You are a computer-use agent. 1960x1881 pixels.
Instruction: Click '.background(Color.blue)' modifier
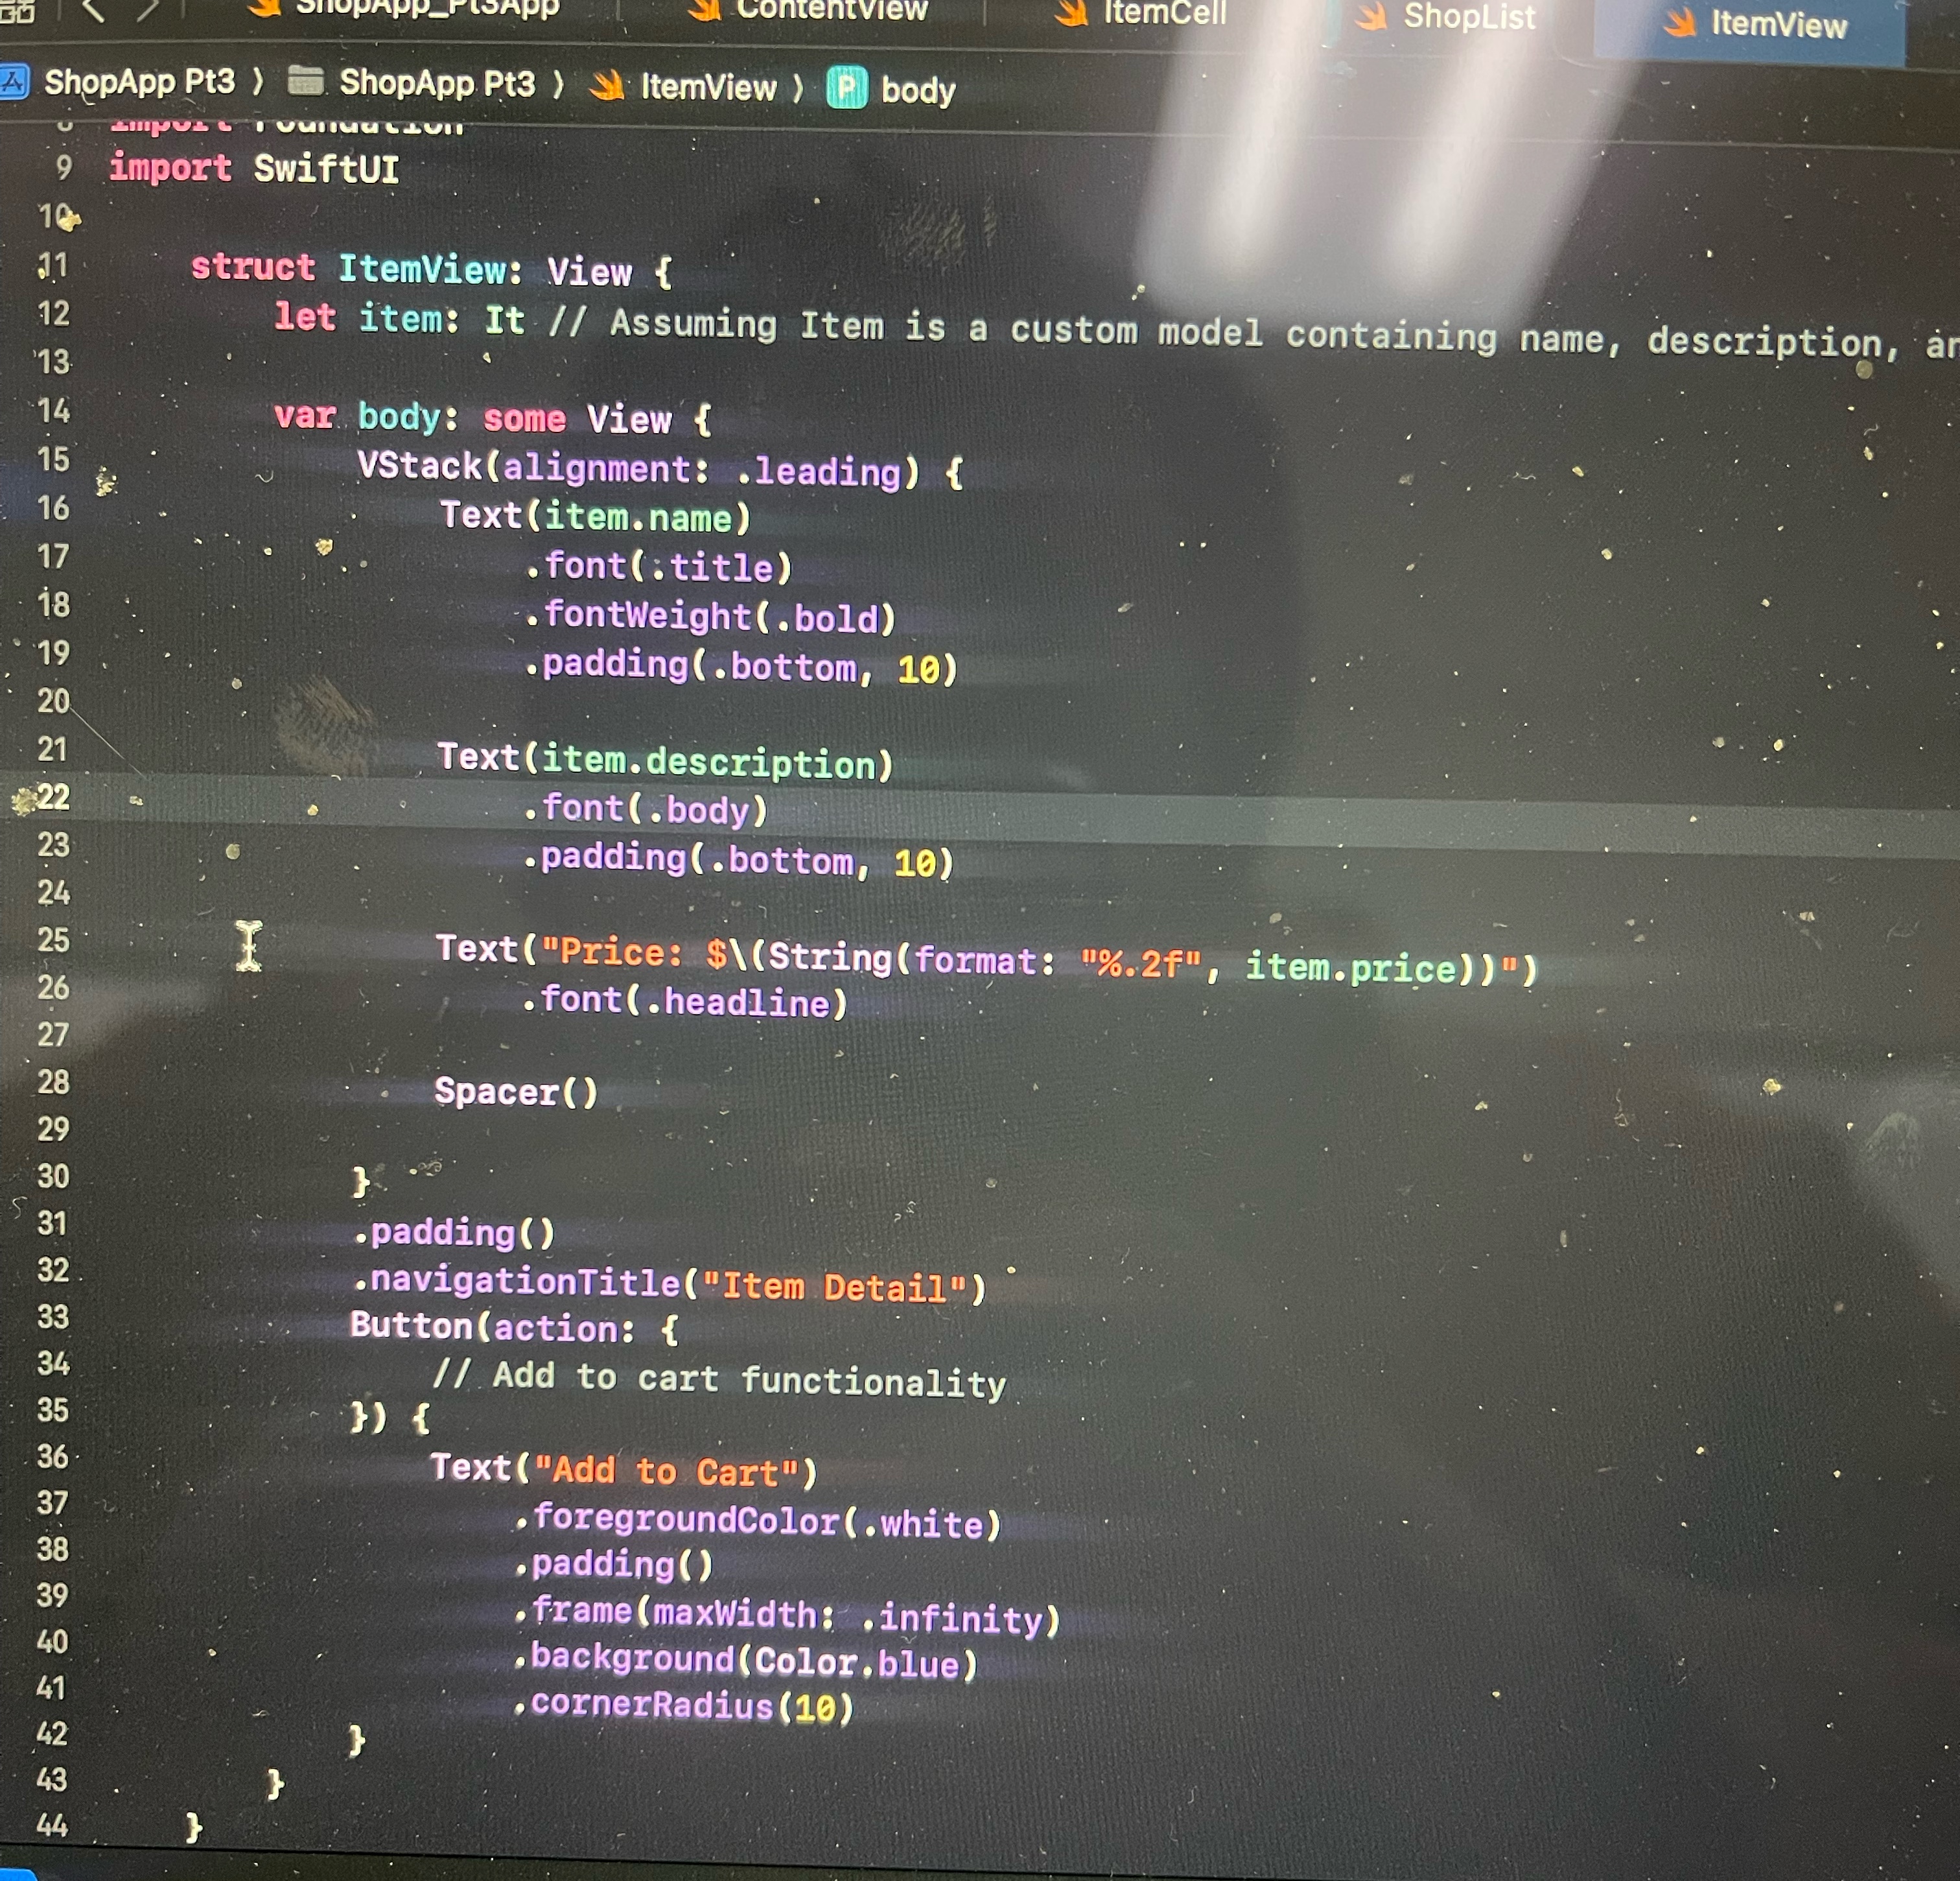(x=745, y=1661)
